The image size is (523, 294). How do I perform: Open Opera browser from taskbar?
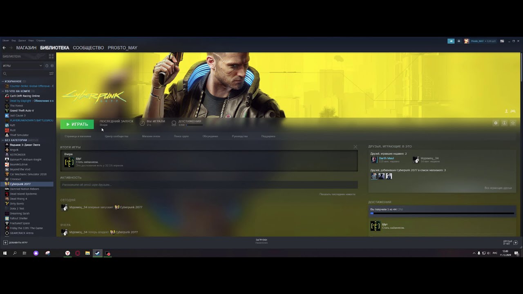(x=78, y=254)
